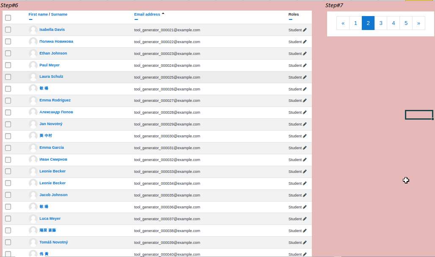The image size is (435, 257).
Task: Click Isabella Davis's profile avatar
Action: (x=33, y=30)
